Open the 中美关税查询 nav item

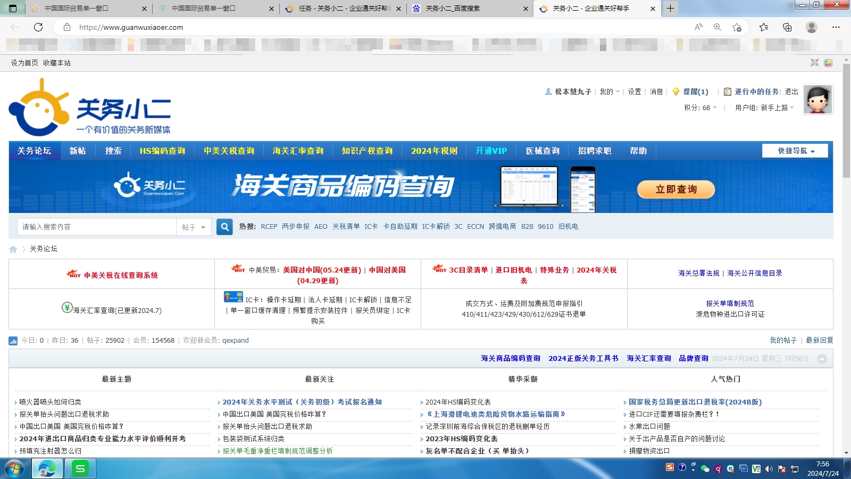click(229, 151)
